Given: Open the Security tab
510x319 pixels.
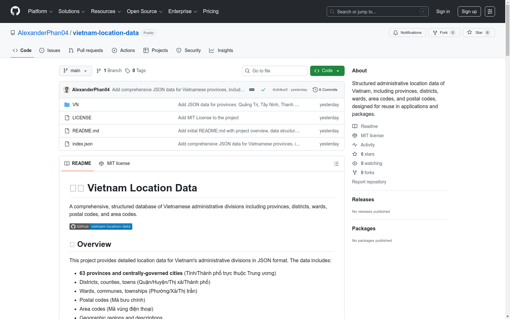Looking at the screenshot, I should 189,50.
